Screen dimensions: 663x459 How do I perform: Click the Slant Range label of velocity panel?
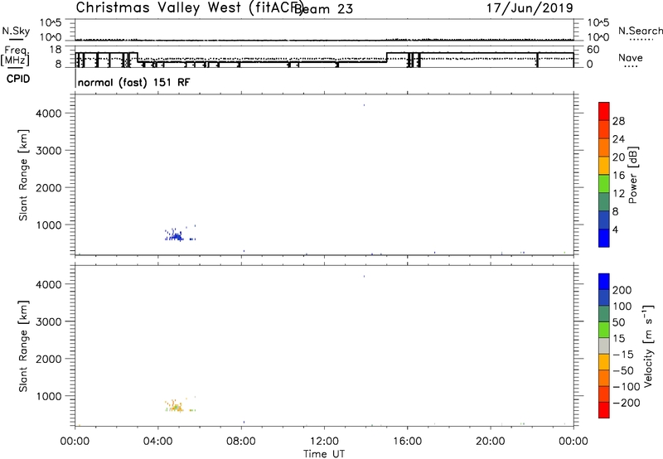(x=23, y=346)
